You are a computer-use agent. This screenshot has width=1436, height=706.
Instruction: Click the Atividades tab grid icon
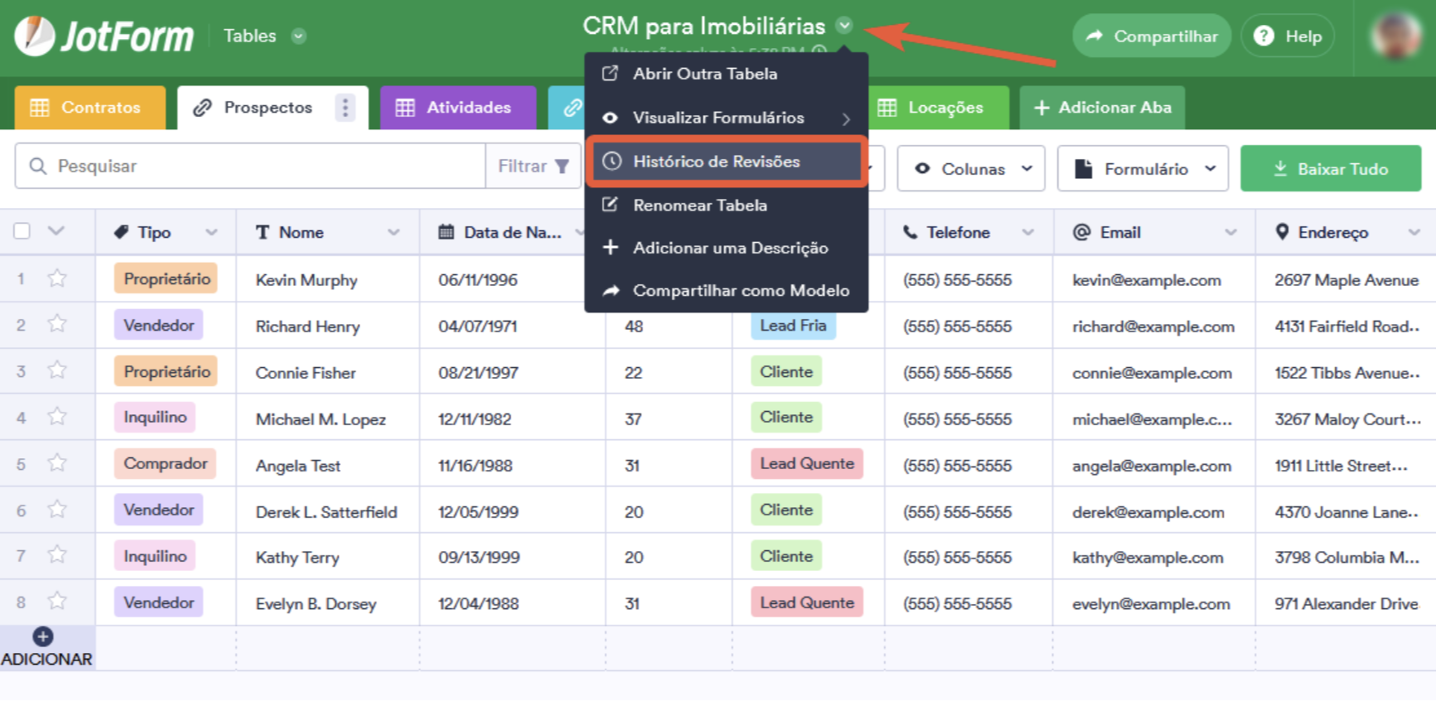point(405,108)
